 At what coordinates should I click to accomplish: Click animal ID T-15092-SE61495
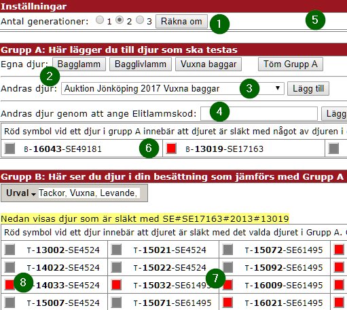pyautogui.click(x=284, y=268)
